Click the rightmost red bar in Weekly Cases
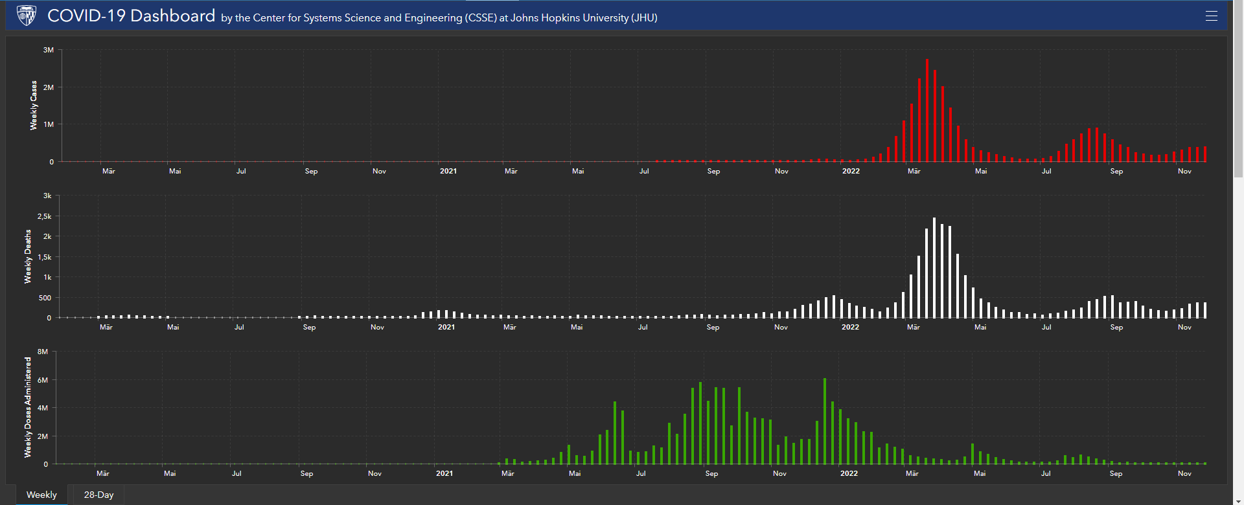 tap(1204, 154)
